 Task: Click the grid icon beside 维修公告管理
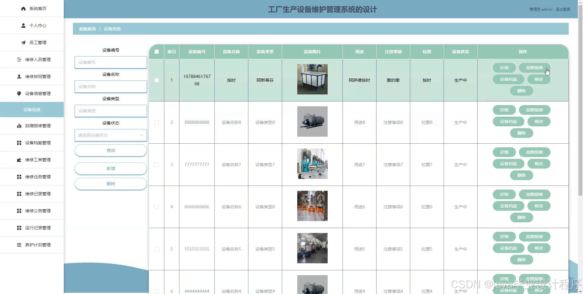(x=19, y=211)
